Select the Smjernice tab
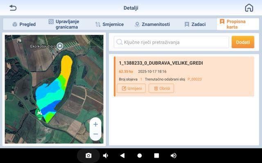Image resolution: width=262 pixels, height=163 pixels. [109, 24]
